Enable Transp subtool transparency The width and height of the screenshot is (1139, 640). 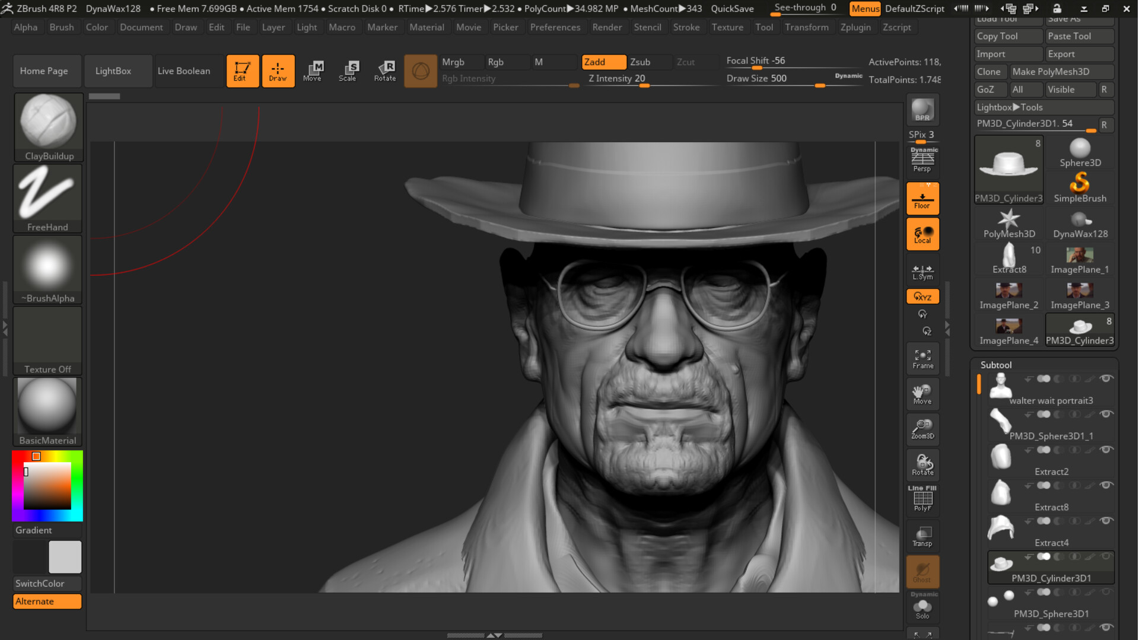pyautogui.click(x=922, y=536)
